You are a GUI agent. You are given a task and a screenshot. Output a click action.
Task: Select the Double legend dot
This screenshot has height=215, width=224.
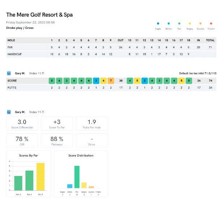(201, 23)
